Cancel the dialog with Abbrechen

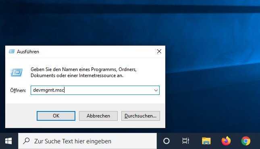98,116
